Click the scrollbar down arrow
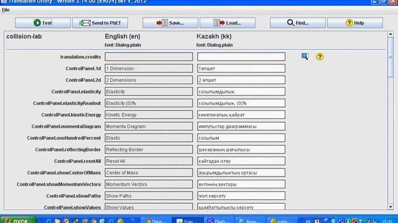Screen dimensions: 398x223 (x=391, y=206)
